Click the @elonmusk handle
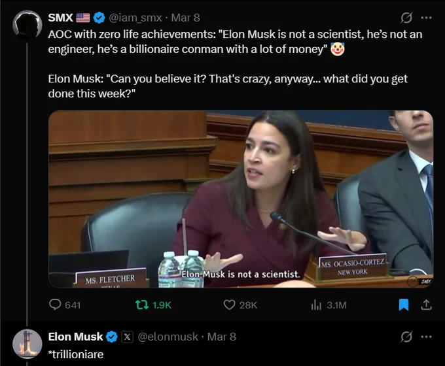445x366 pixels. 168,337
